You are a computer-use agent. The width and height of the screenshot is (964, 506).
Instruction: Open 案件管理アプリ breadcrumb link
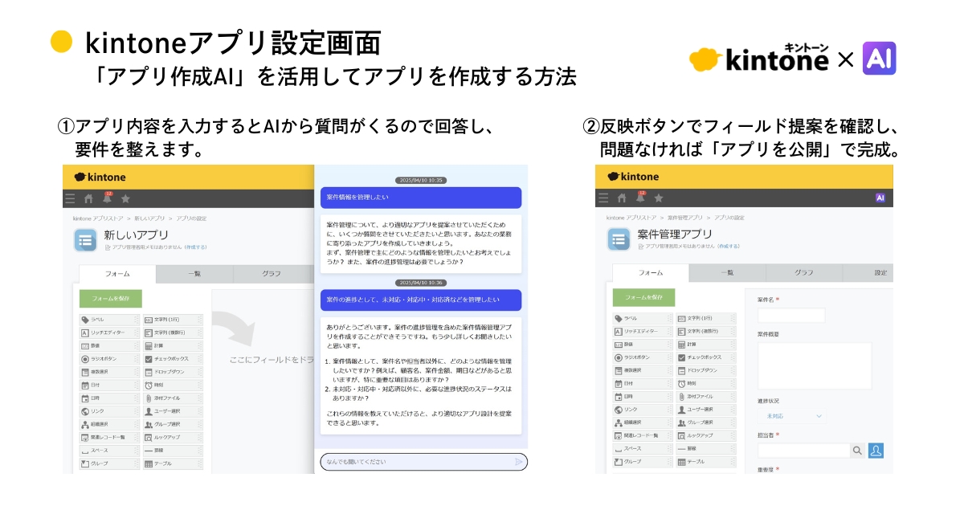pos(684,218)
